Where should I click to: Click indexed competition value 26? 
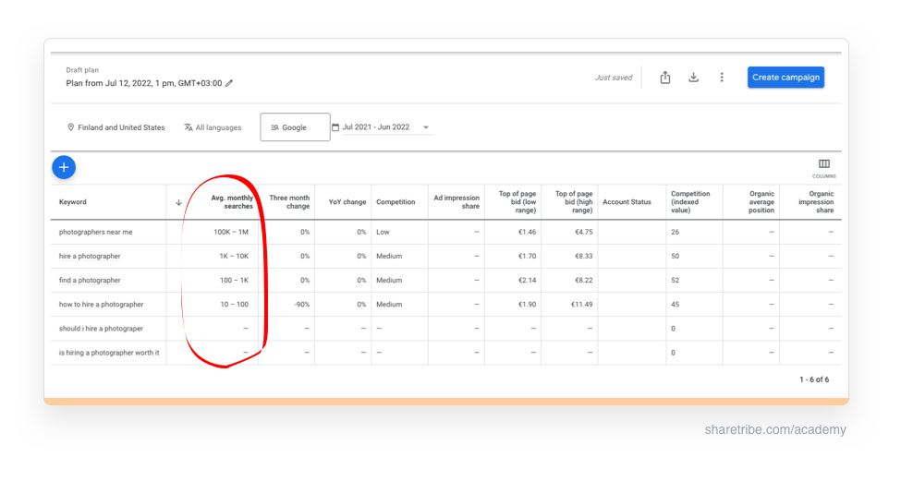click(x=676, y=232)
